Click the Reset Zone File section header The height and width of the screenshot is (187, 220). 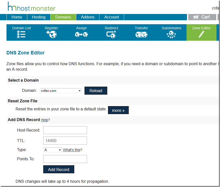22,101
